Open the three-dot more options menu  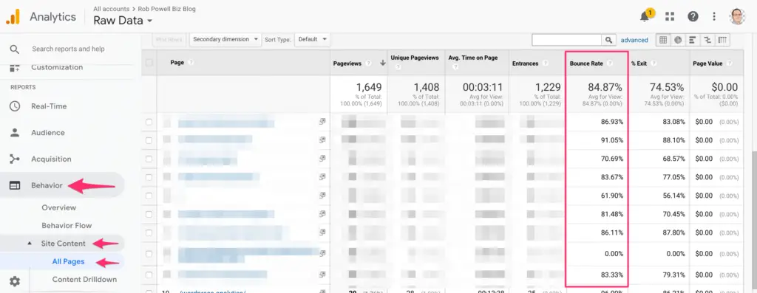714,16
